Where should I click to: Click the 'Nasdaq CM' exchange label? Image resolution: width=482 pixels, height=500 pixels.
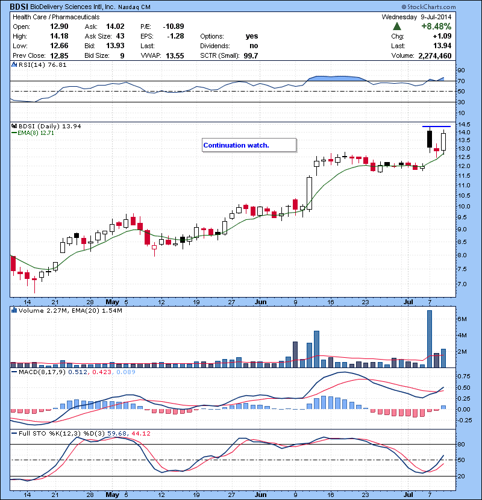[134, 7]
